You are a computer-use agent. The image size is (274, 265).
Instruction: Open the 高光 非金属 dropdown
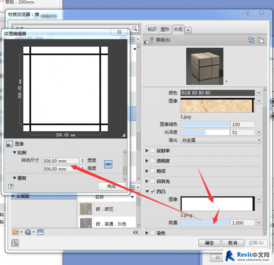click(x=221, y=140)
